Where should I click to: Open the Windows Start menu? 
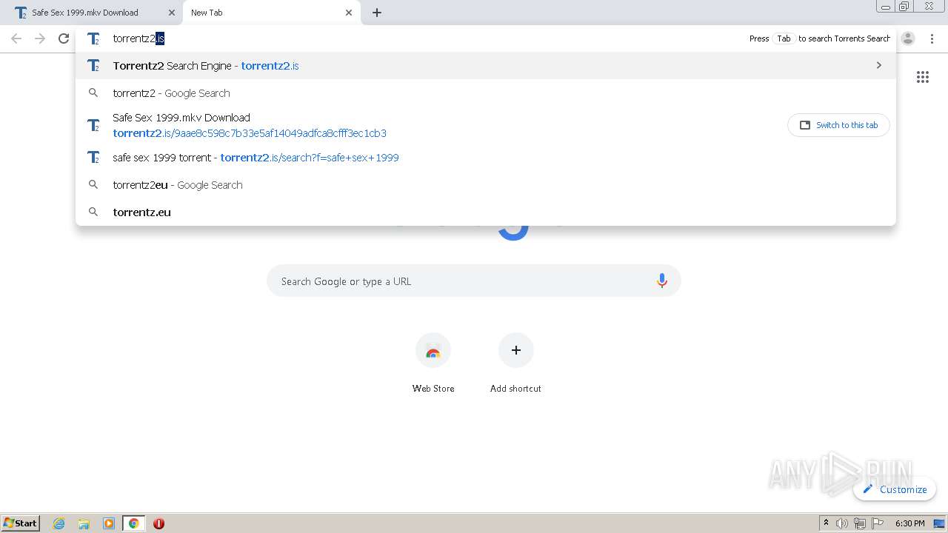pyautogui.click(x=21, y=523)
